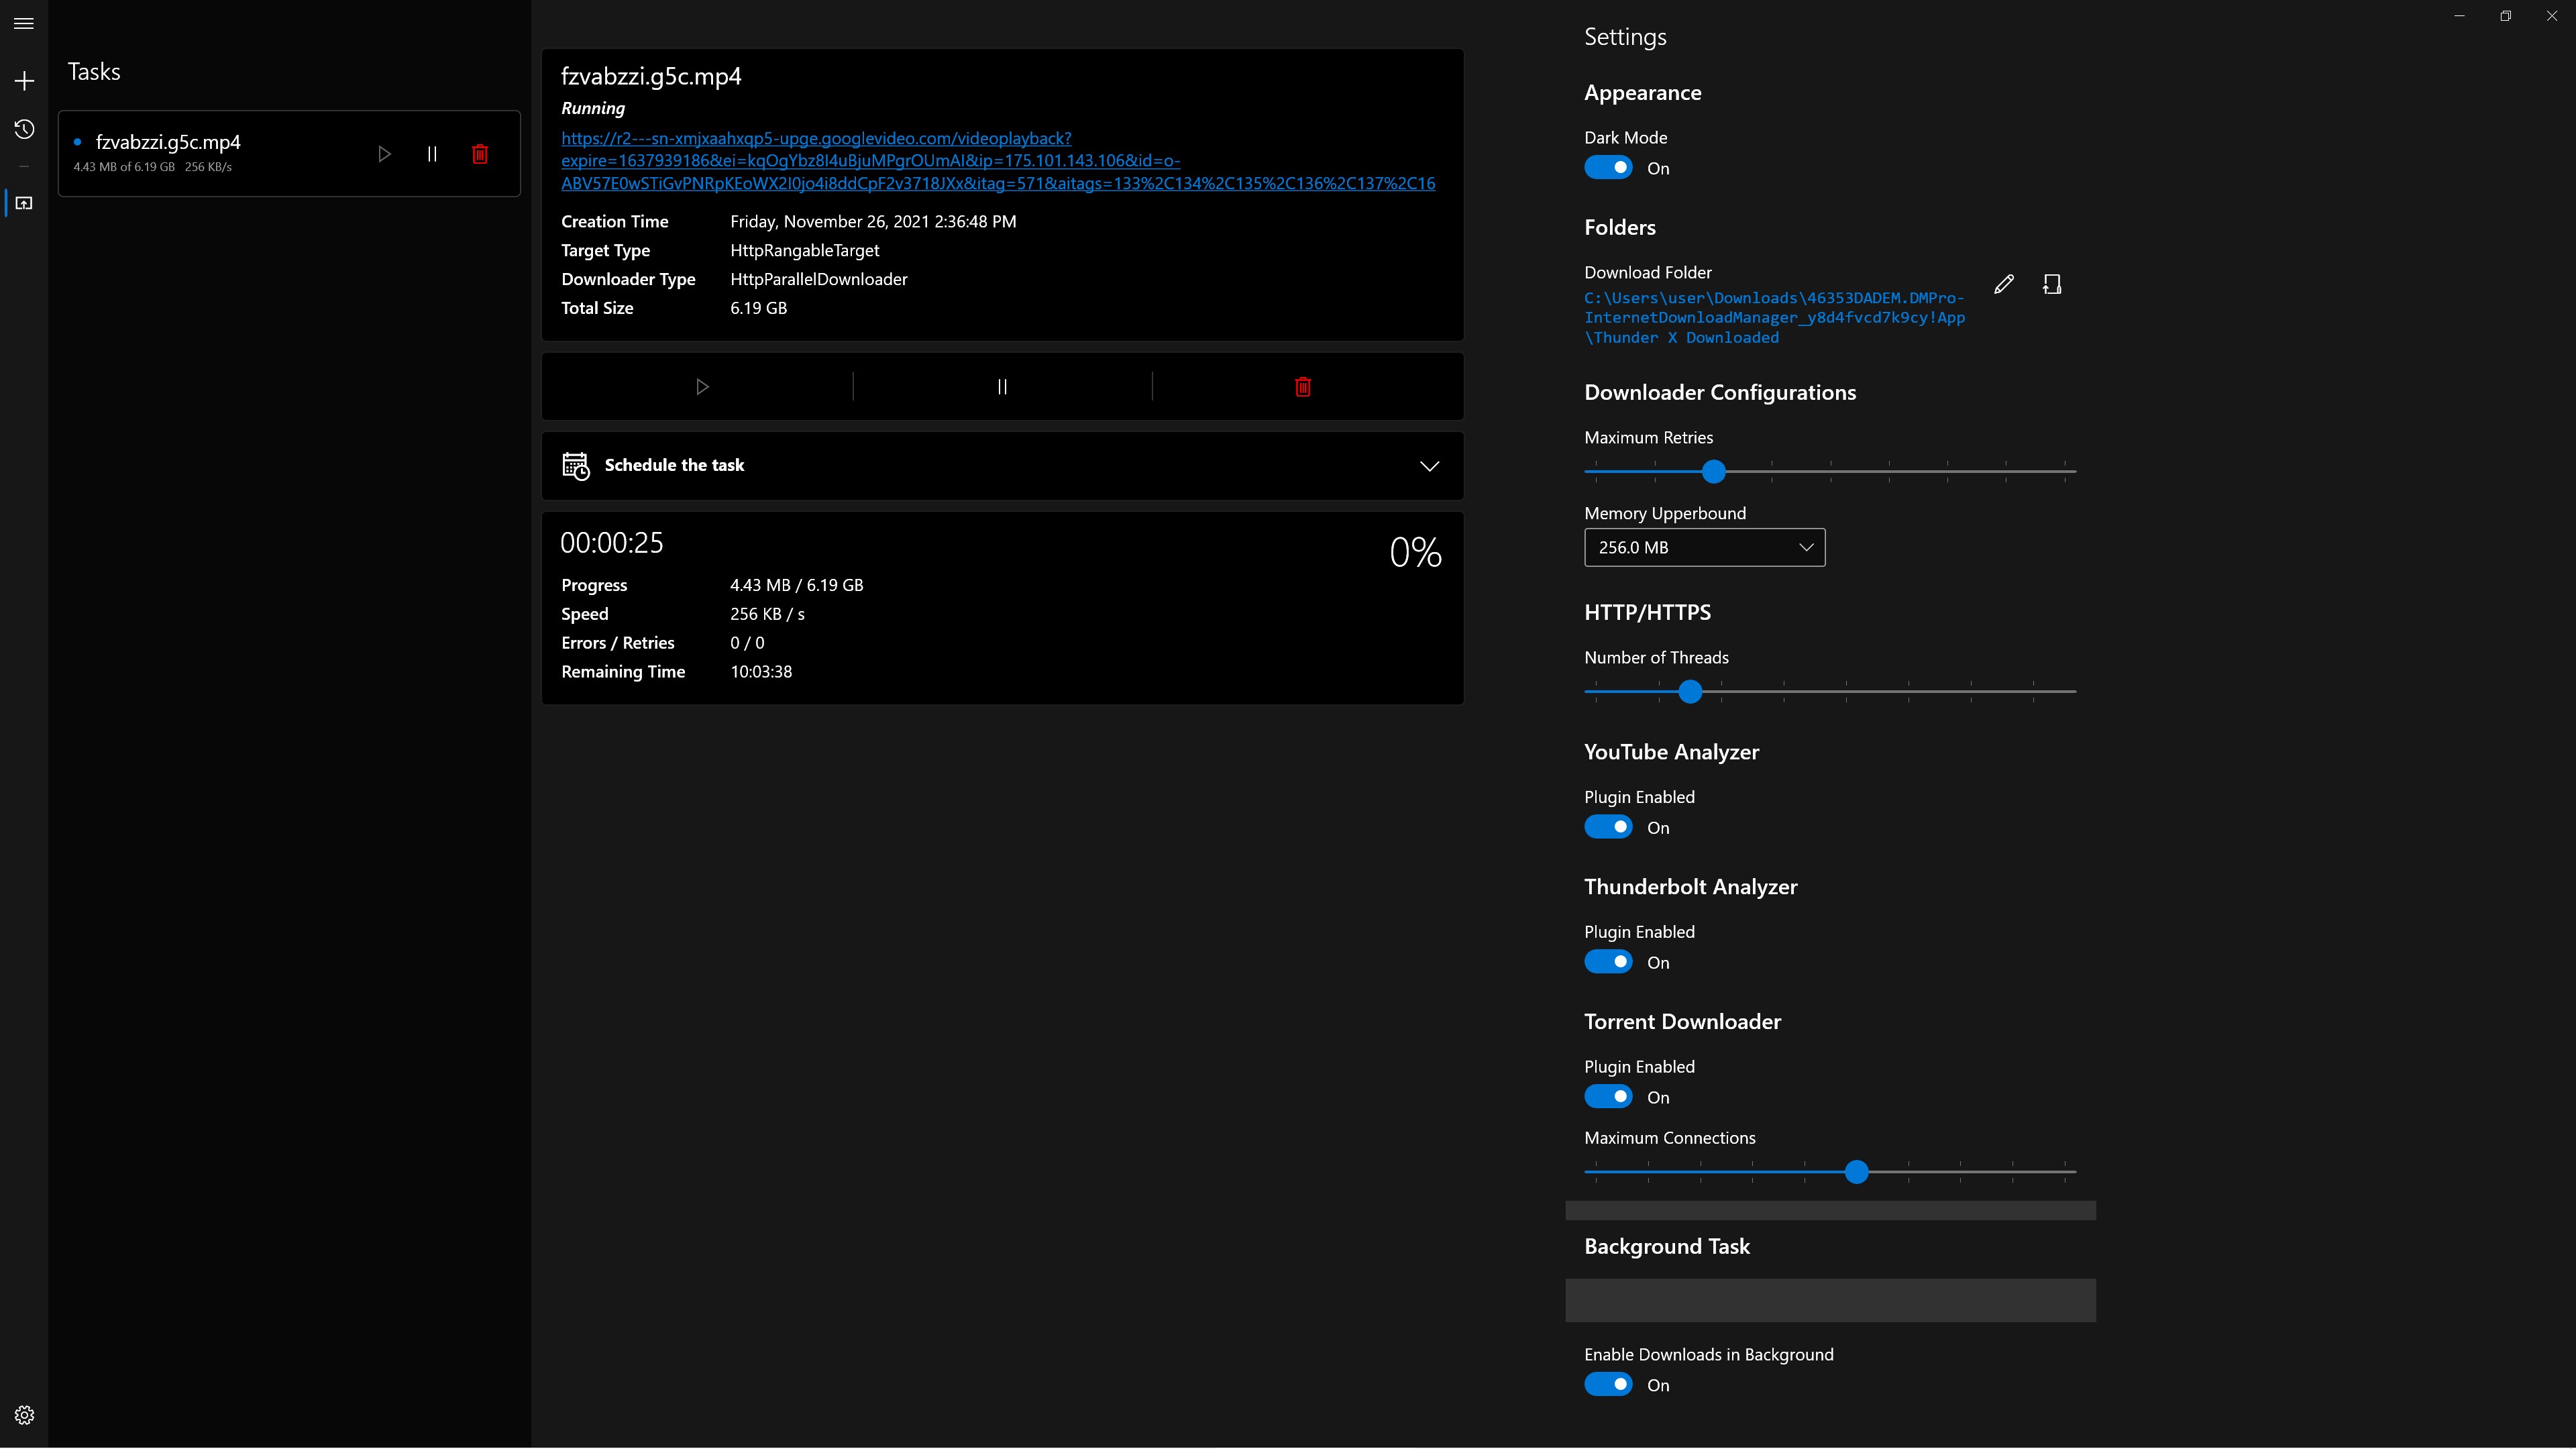Click the Progress value 4.43 MB / 6.19 GB

796,585
